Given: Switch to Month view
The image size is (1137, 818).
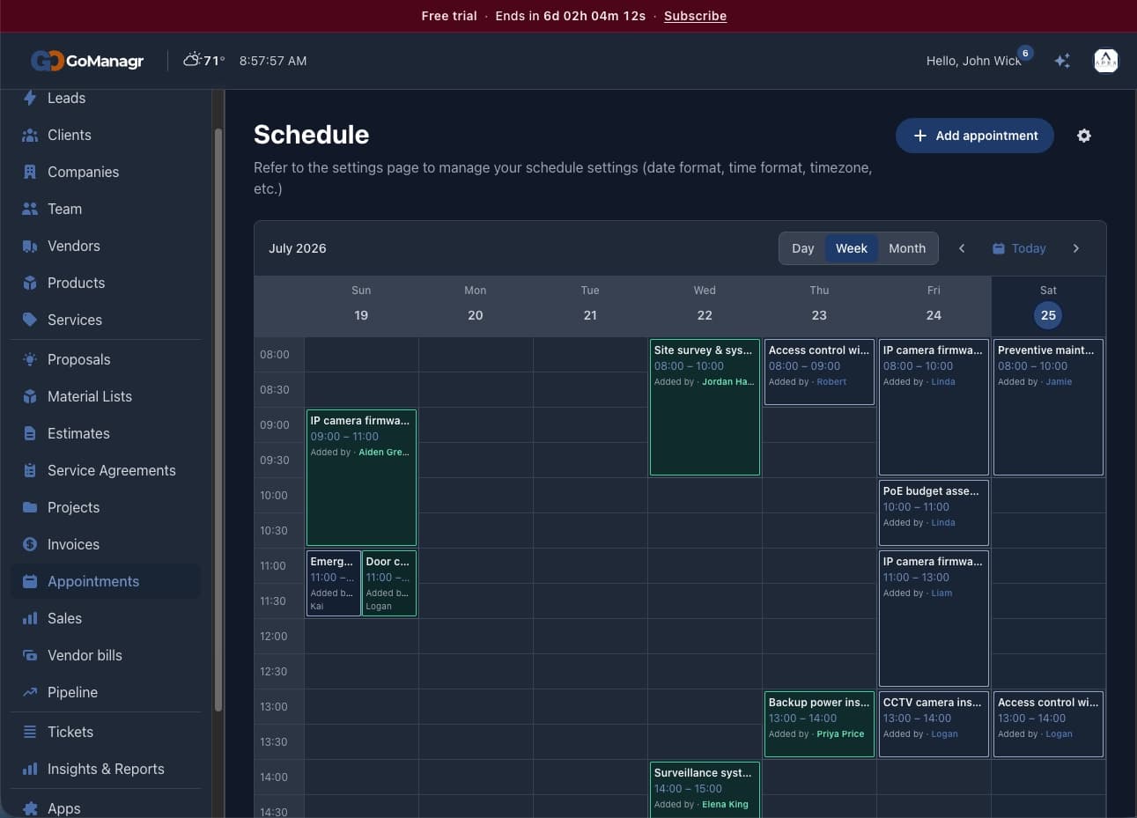Looking at the screenshot, I should coord(907,248).
